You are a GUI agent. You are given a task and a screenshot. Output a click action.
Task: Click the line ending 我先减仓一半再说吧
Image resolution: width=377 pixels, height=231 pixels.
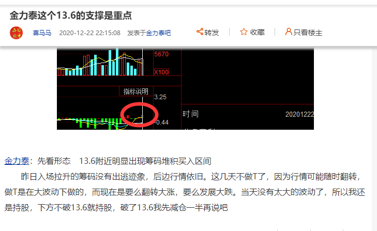tap(116, 207)
